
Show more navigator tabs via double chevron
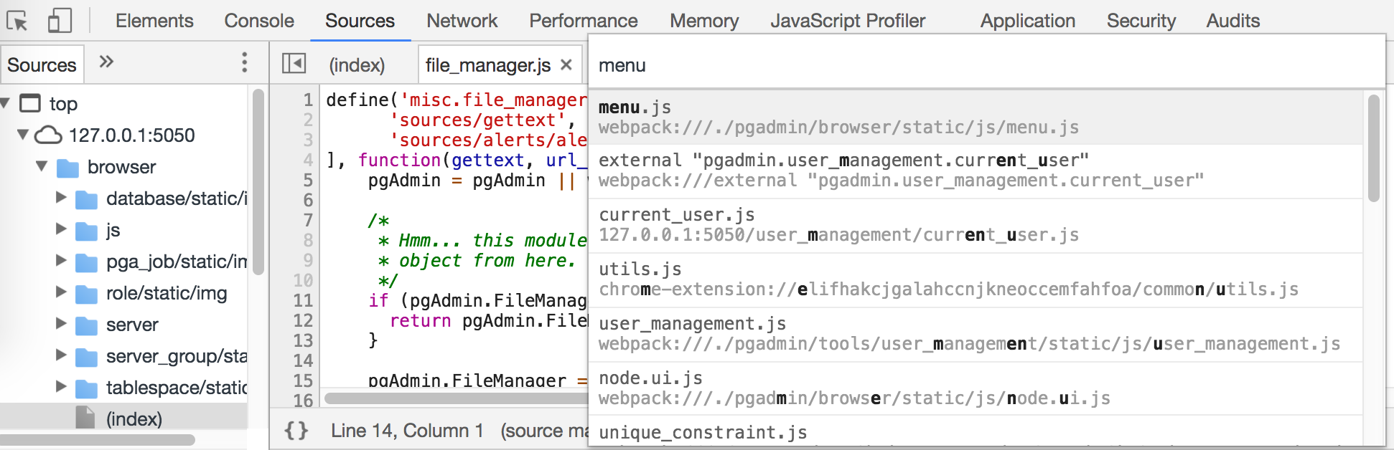tap(106, 62)
